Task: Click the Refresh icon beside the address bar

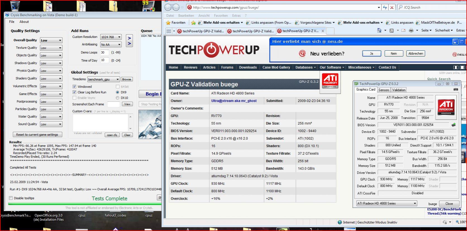Action: pos(385,8)
